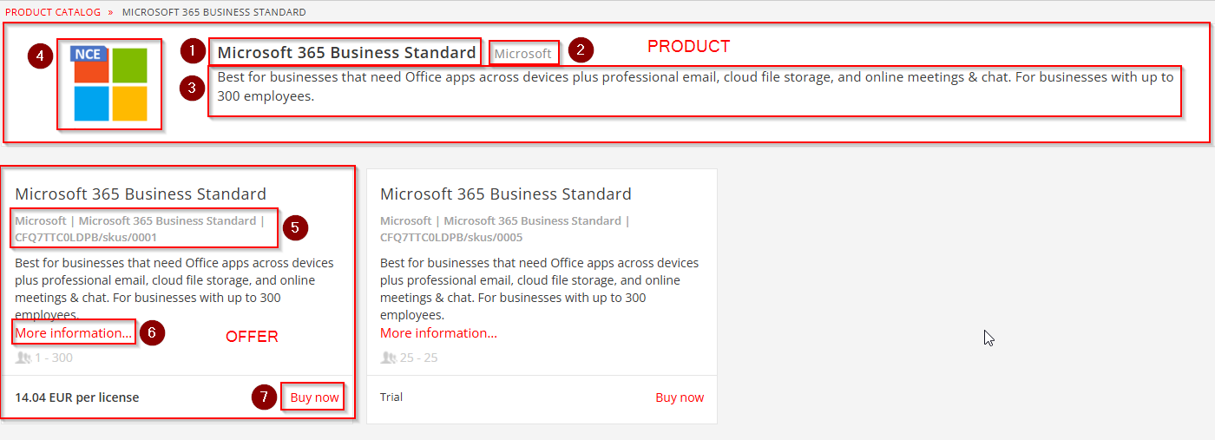Click the red numbered marker 4
Viewport: 1215px width, 440px height.
[40, 57]
